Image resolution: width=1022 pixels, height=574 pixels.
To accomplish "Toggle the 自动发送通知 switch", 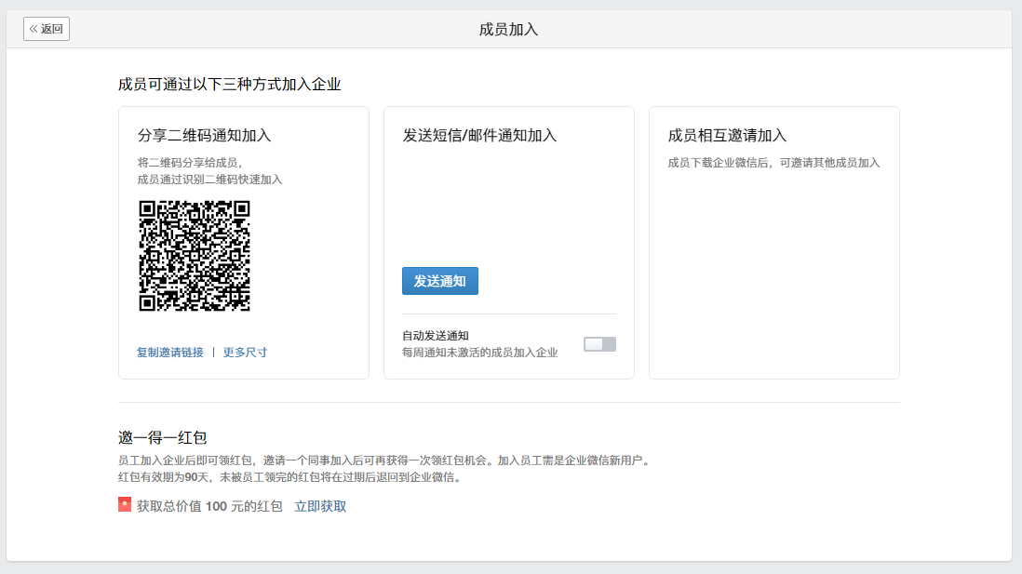I will tap(599, 344).
